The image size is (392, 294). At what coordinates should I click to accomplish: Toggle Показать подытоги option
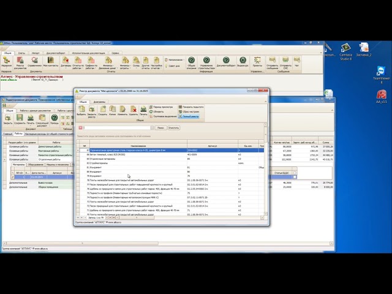192,107
